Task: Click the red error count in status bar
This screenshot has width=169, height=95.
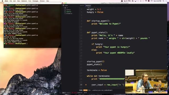Action: click(74, 93)
